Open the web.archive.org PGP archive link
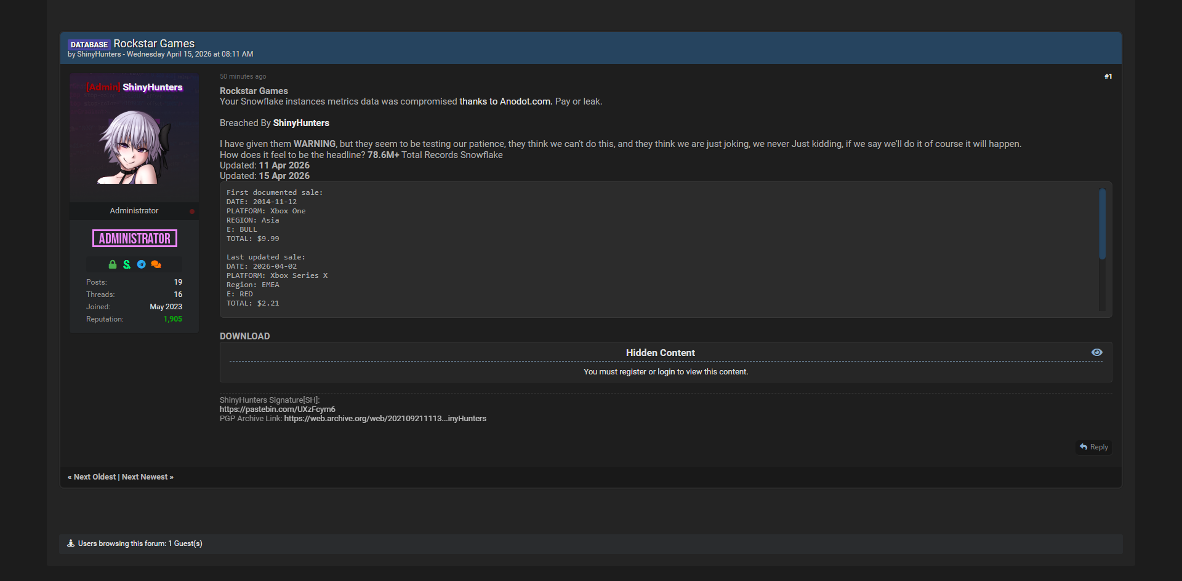Image resolution: width=1182 pixels, height=581 pixels. 385,419
